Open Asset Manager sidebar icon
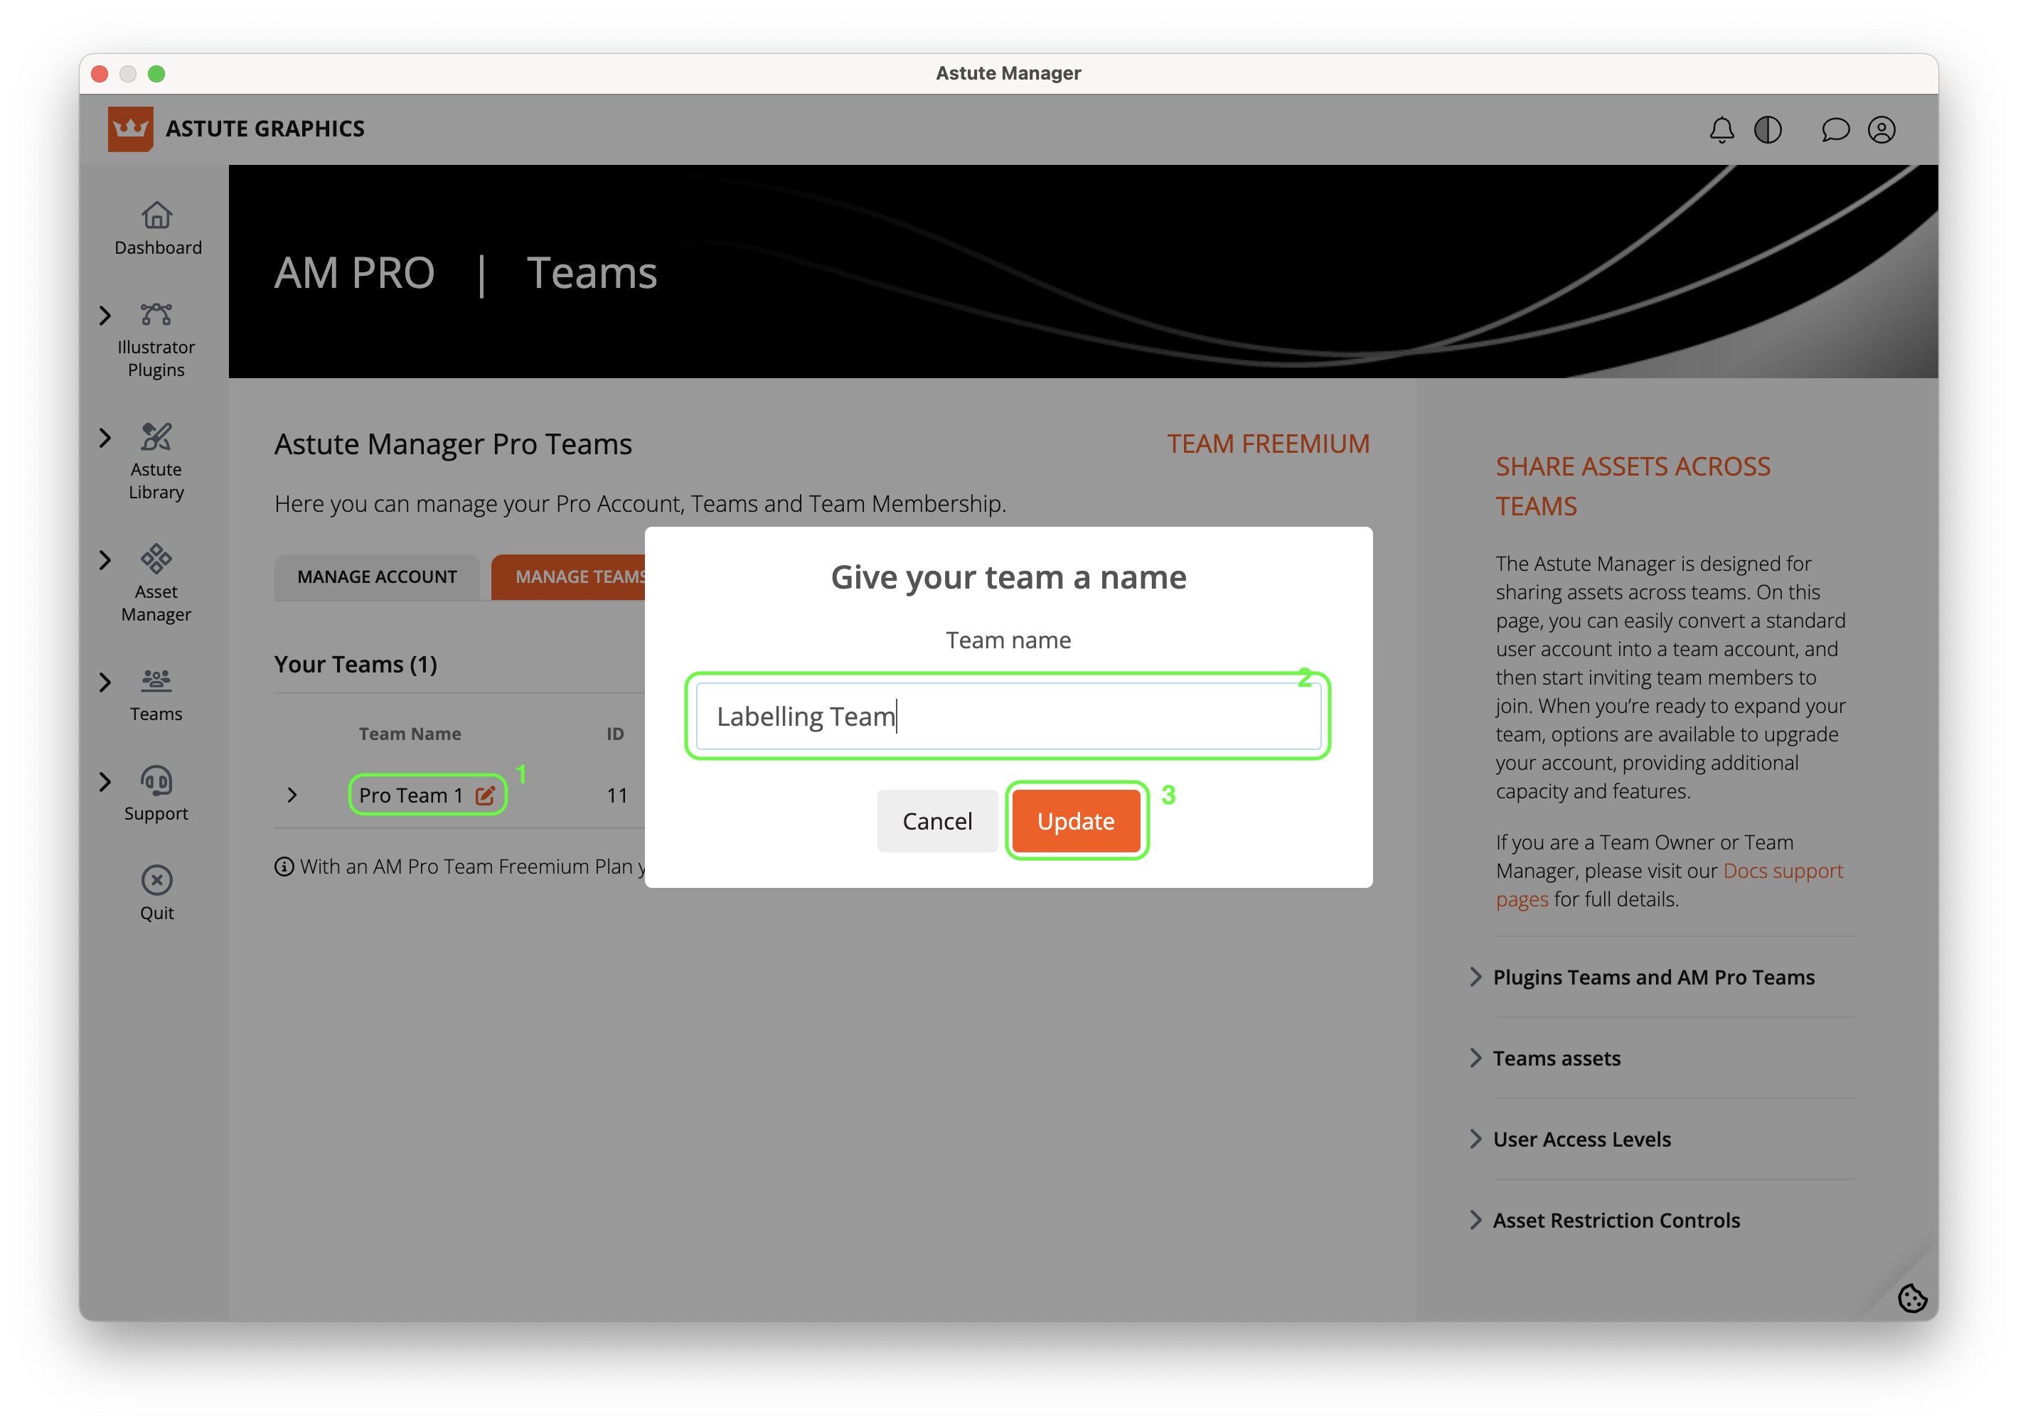2018x1426 pixels. pos(156,559)
